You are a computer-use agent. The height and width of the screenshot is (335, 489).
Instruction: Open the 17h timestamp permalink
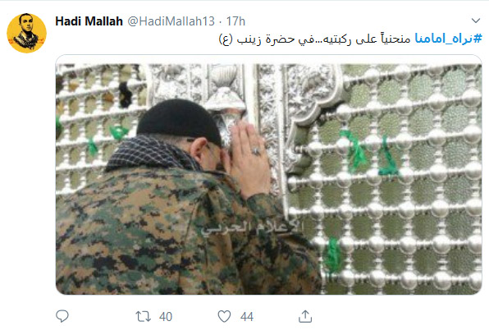[x=235, y=21]
